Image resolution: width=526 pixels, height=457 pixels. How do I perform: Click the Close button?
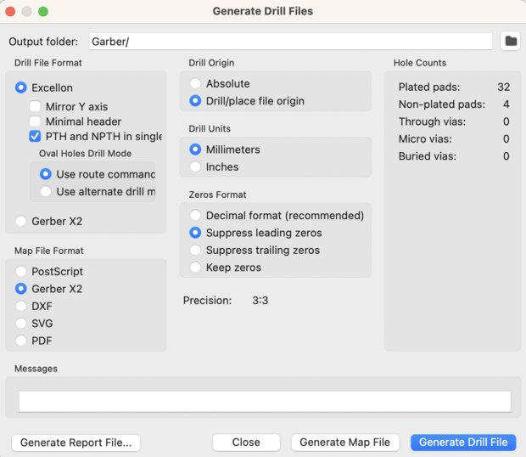(x=246, y=443)
